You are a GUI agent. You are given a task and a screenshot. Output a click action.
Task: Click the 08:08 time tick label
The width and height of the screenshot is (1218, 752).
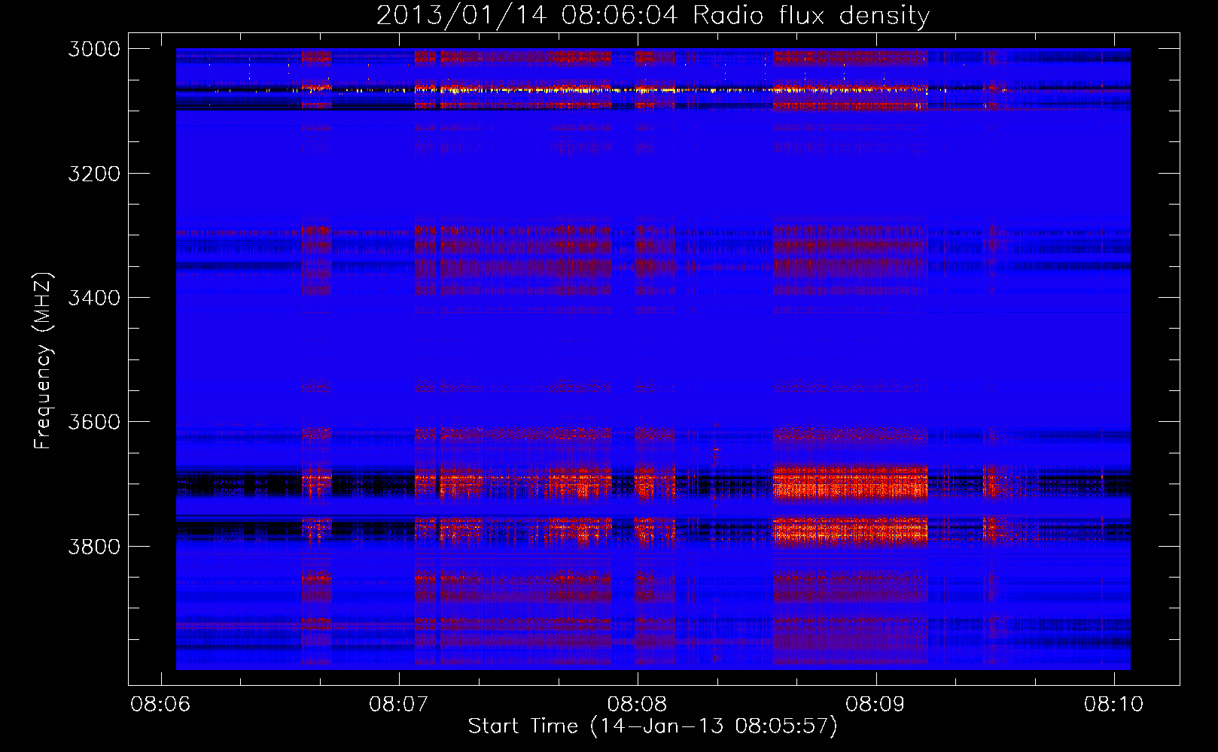tap(638, 704)
